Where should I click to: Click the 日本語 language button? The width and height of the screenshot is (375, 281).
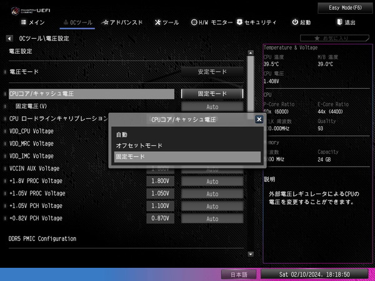(239, 274)
